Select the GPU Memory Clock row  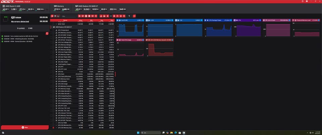coord(82,79)
